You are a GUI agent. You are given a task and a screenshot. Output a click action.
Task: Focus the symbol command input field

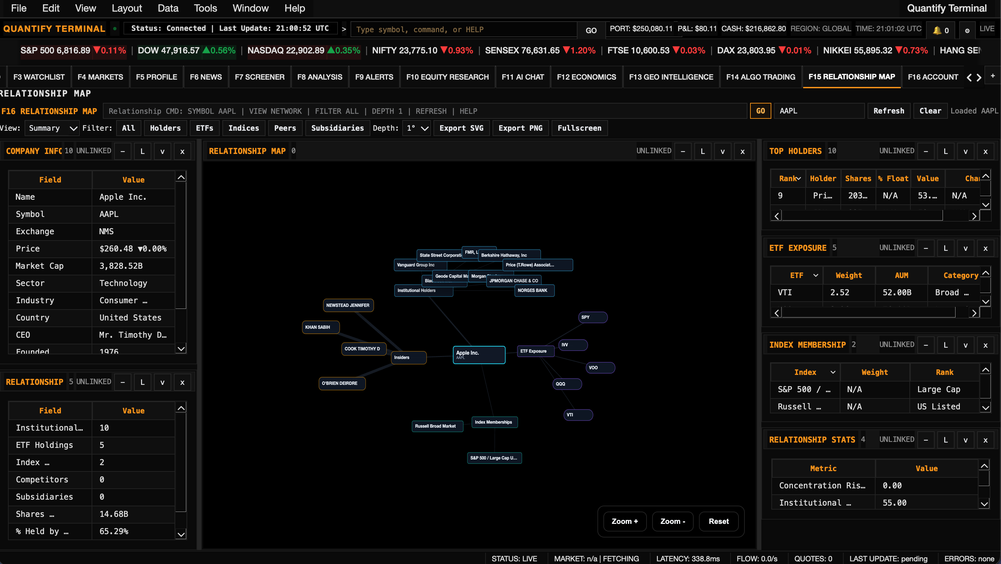[x=463, y=30]
